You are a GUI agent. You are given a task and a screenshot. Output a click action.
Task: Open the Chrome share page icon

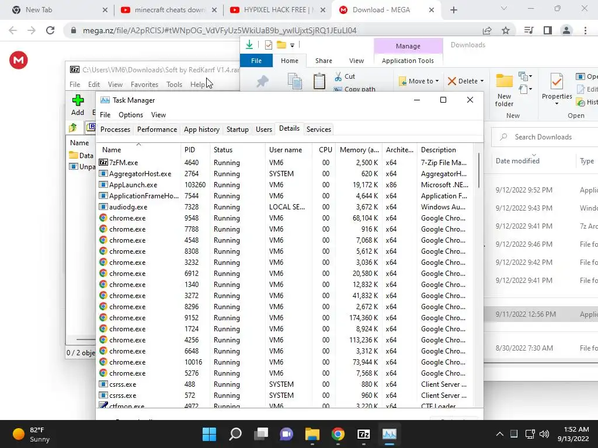[487, 30]
